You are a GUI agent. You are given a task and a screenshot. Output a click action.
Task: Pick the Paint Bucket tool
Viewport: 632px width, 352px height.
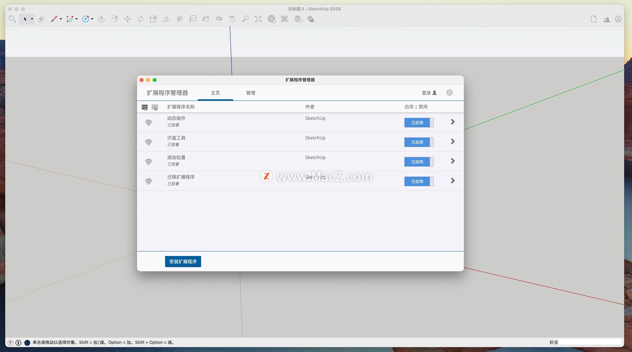(206, 19)
